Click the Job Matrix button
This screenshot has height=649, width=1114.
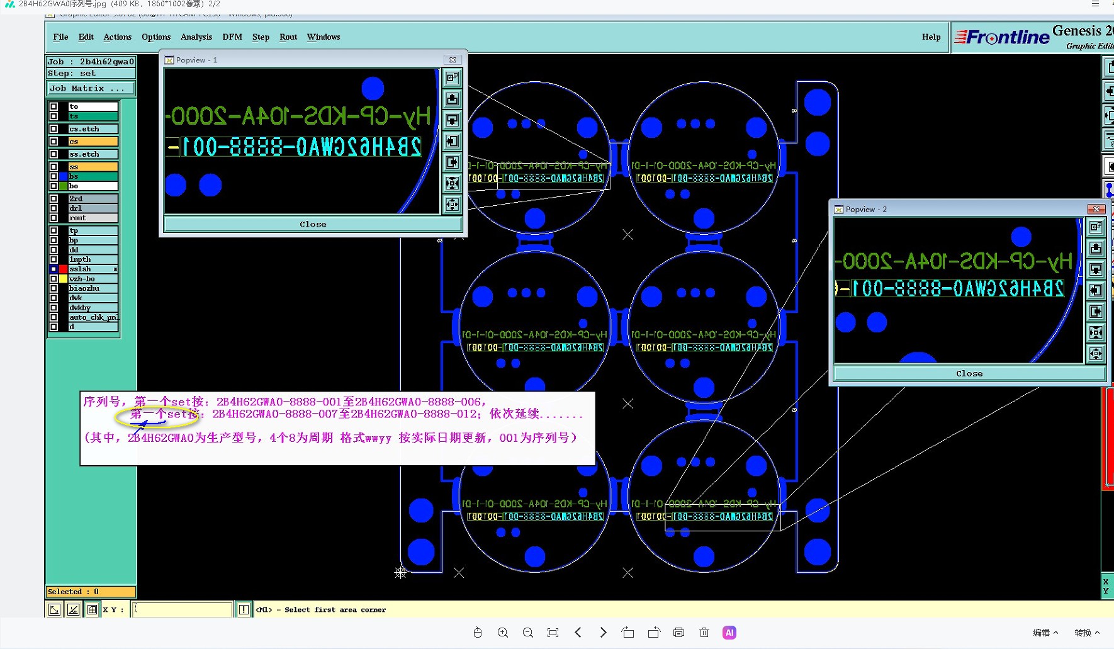(x=91, y=88)
